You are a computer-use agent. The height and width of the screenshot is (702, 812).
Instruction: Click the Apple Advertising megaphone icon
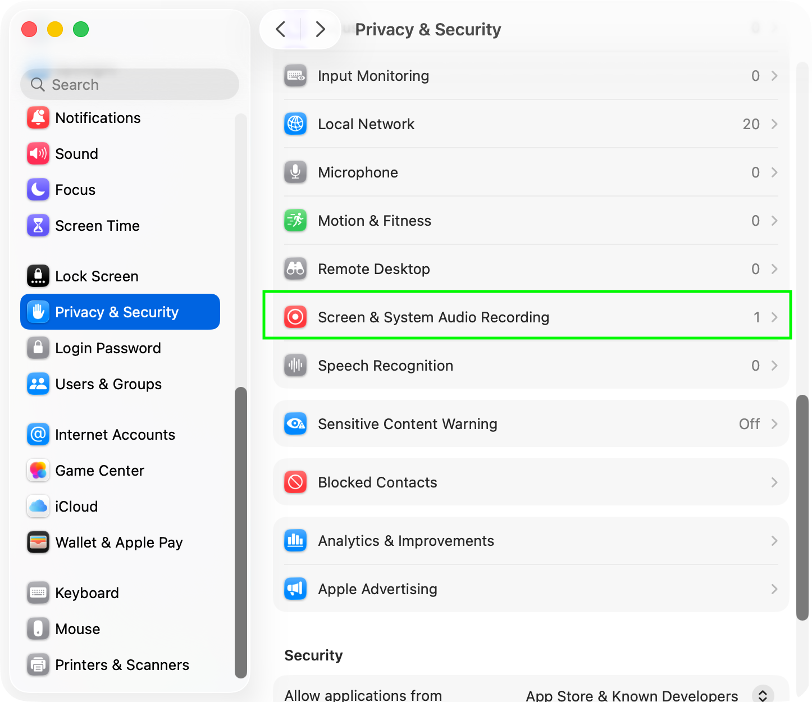click(295, 589)
